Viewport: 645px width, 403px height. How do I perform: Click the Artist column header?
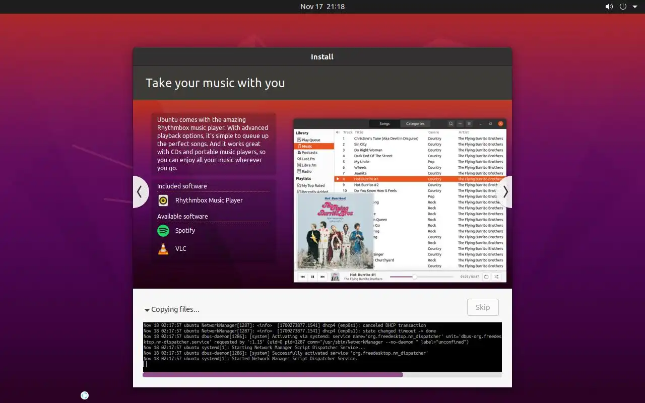click(464, 132)
